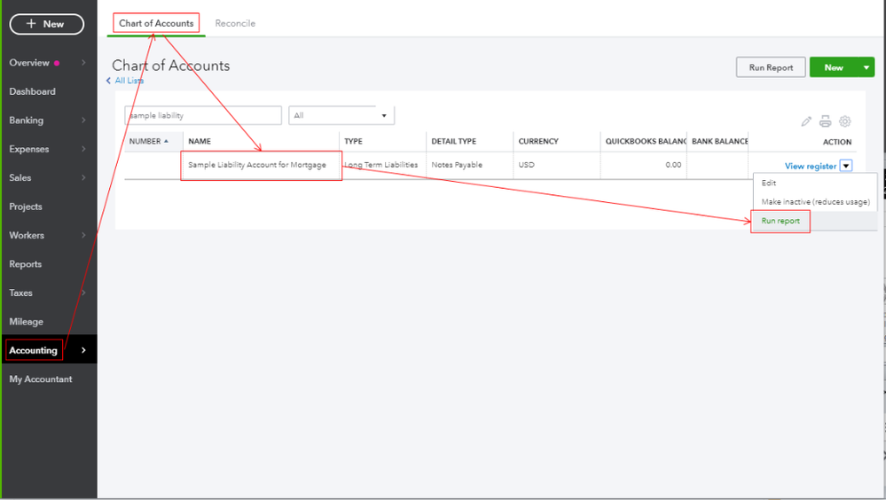Toggle the dropdown arrow next to View register
Image resolution: width=886 pixels, height=500 pixels.
tap(846, 166)
